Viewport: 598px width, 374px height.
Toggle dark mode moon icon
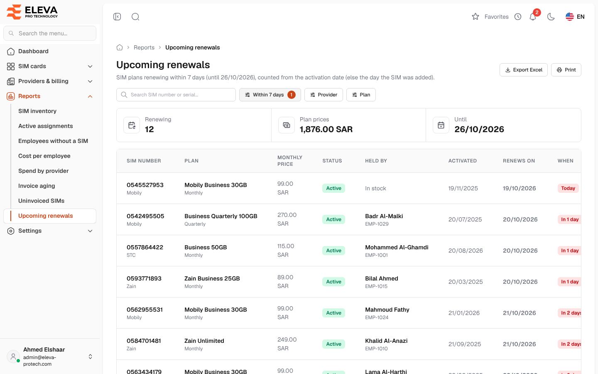[551, 17]
